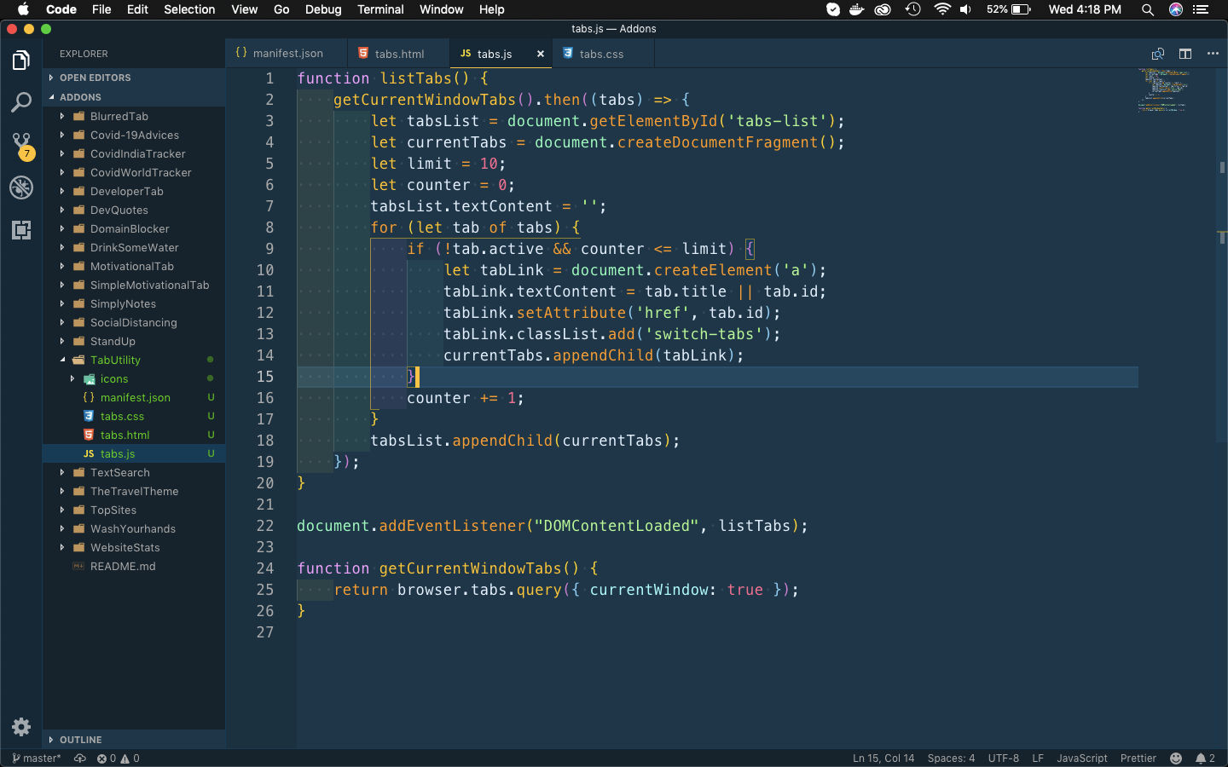Open notifications bell in status bar
The width and height of the screenshot is (1228, 767).
(1205, 758)
